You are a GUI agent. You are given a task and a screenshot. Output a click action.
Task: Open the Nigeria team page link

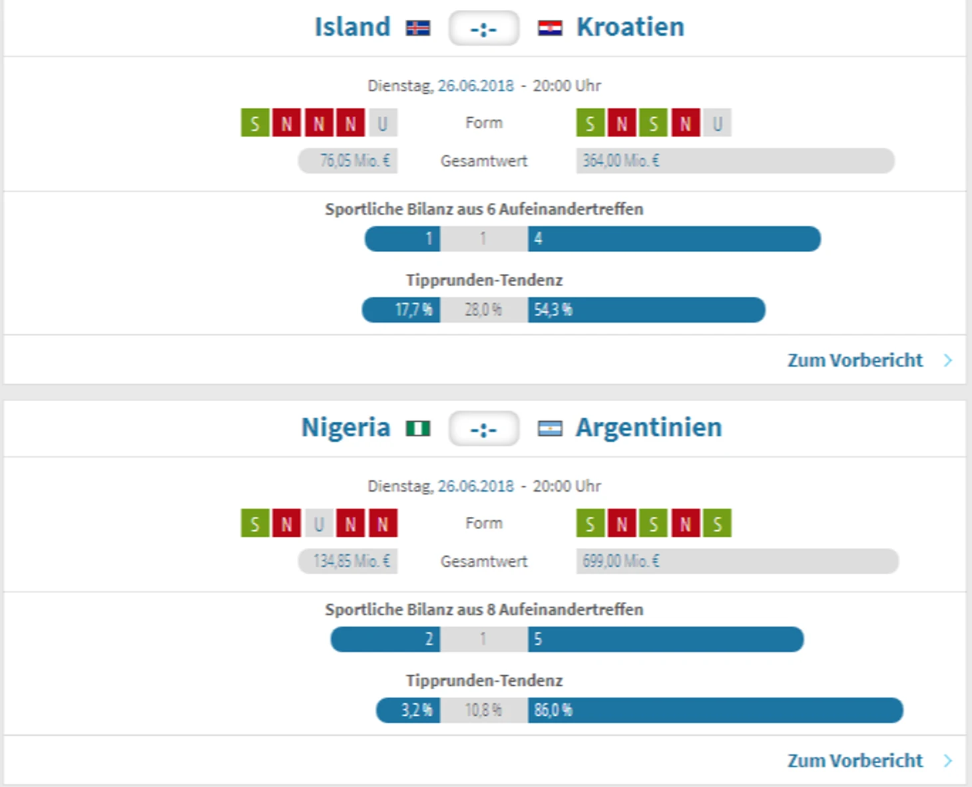click(x=346, y=428)
